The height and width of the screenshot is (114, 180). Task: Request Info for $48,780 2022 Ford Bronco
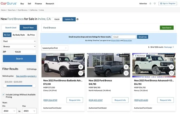coord(120,100)
